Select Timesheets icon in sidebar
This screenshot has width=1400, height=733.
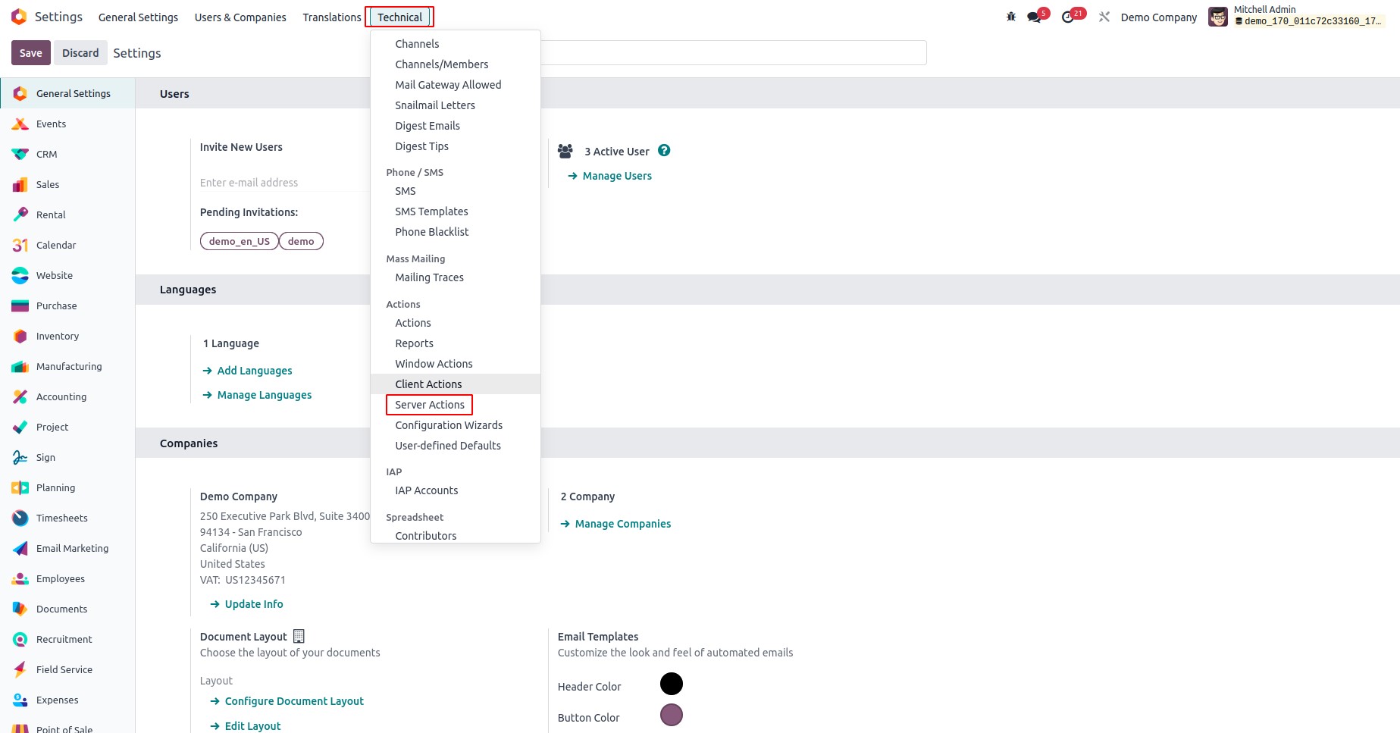[20, 518]
